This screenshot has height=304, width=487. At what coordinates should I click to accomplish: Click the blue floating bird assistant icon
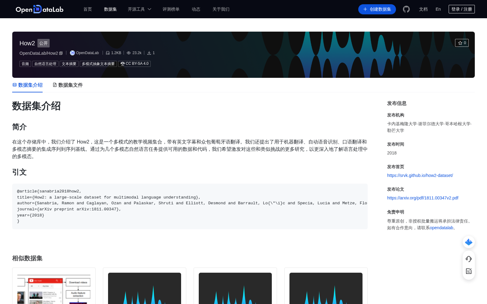point(469,242)
